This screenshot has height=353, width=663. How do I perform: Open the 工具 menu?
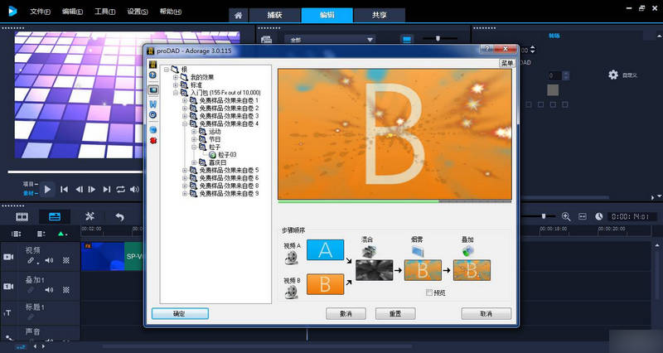(x=105, y=12)
